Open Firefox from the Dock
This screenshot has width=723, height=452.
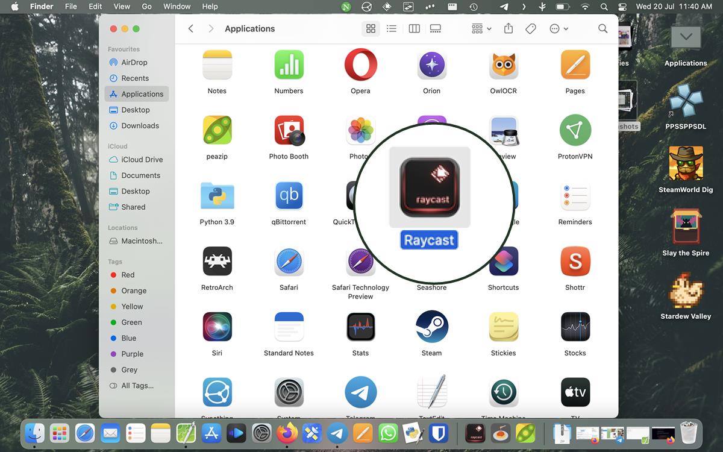(x=287, y=433)
